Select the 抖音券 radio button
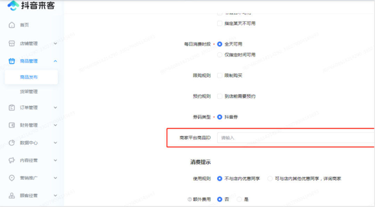 (219, 117)
